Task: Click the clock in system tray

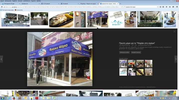Action: pos(174,98)
